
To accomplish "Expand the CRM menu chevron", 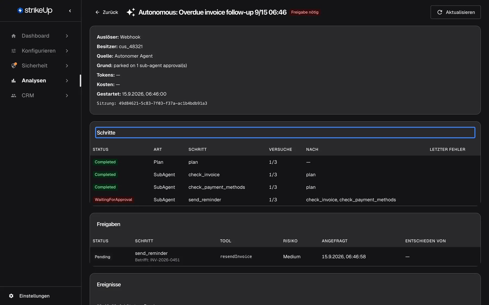I will click(67, 95).
